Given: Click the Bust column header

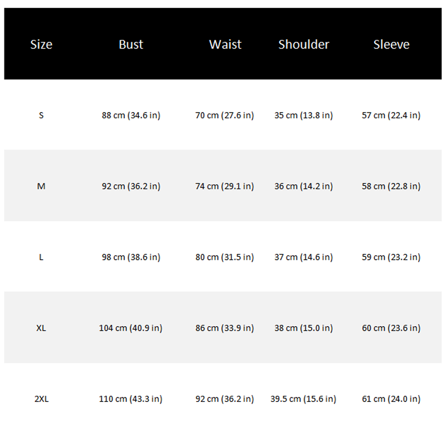Looking at the screenshot, I should pos(131,45).
